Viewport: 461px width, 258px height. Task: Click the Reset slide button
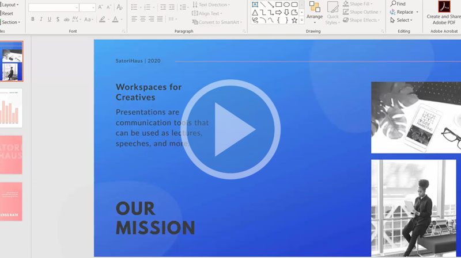7,13
